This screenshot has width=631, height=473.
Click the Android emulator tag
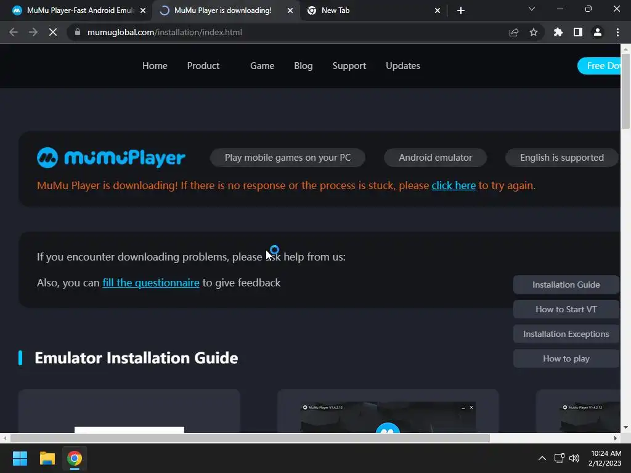(x=436, y=157)
